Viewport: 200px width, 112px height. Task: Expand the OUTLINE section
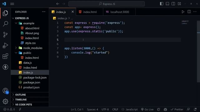(x=30, y=95)
